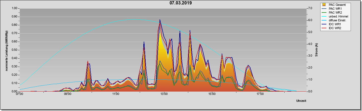Click the 1.00 left axis value
362x111 pixels.
tap(14, 8)
